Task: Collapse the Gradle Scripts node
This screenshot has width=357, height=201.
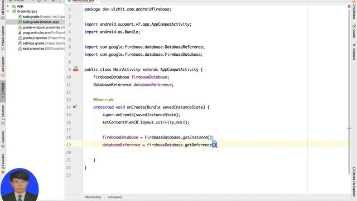Action: (8, 11)
